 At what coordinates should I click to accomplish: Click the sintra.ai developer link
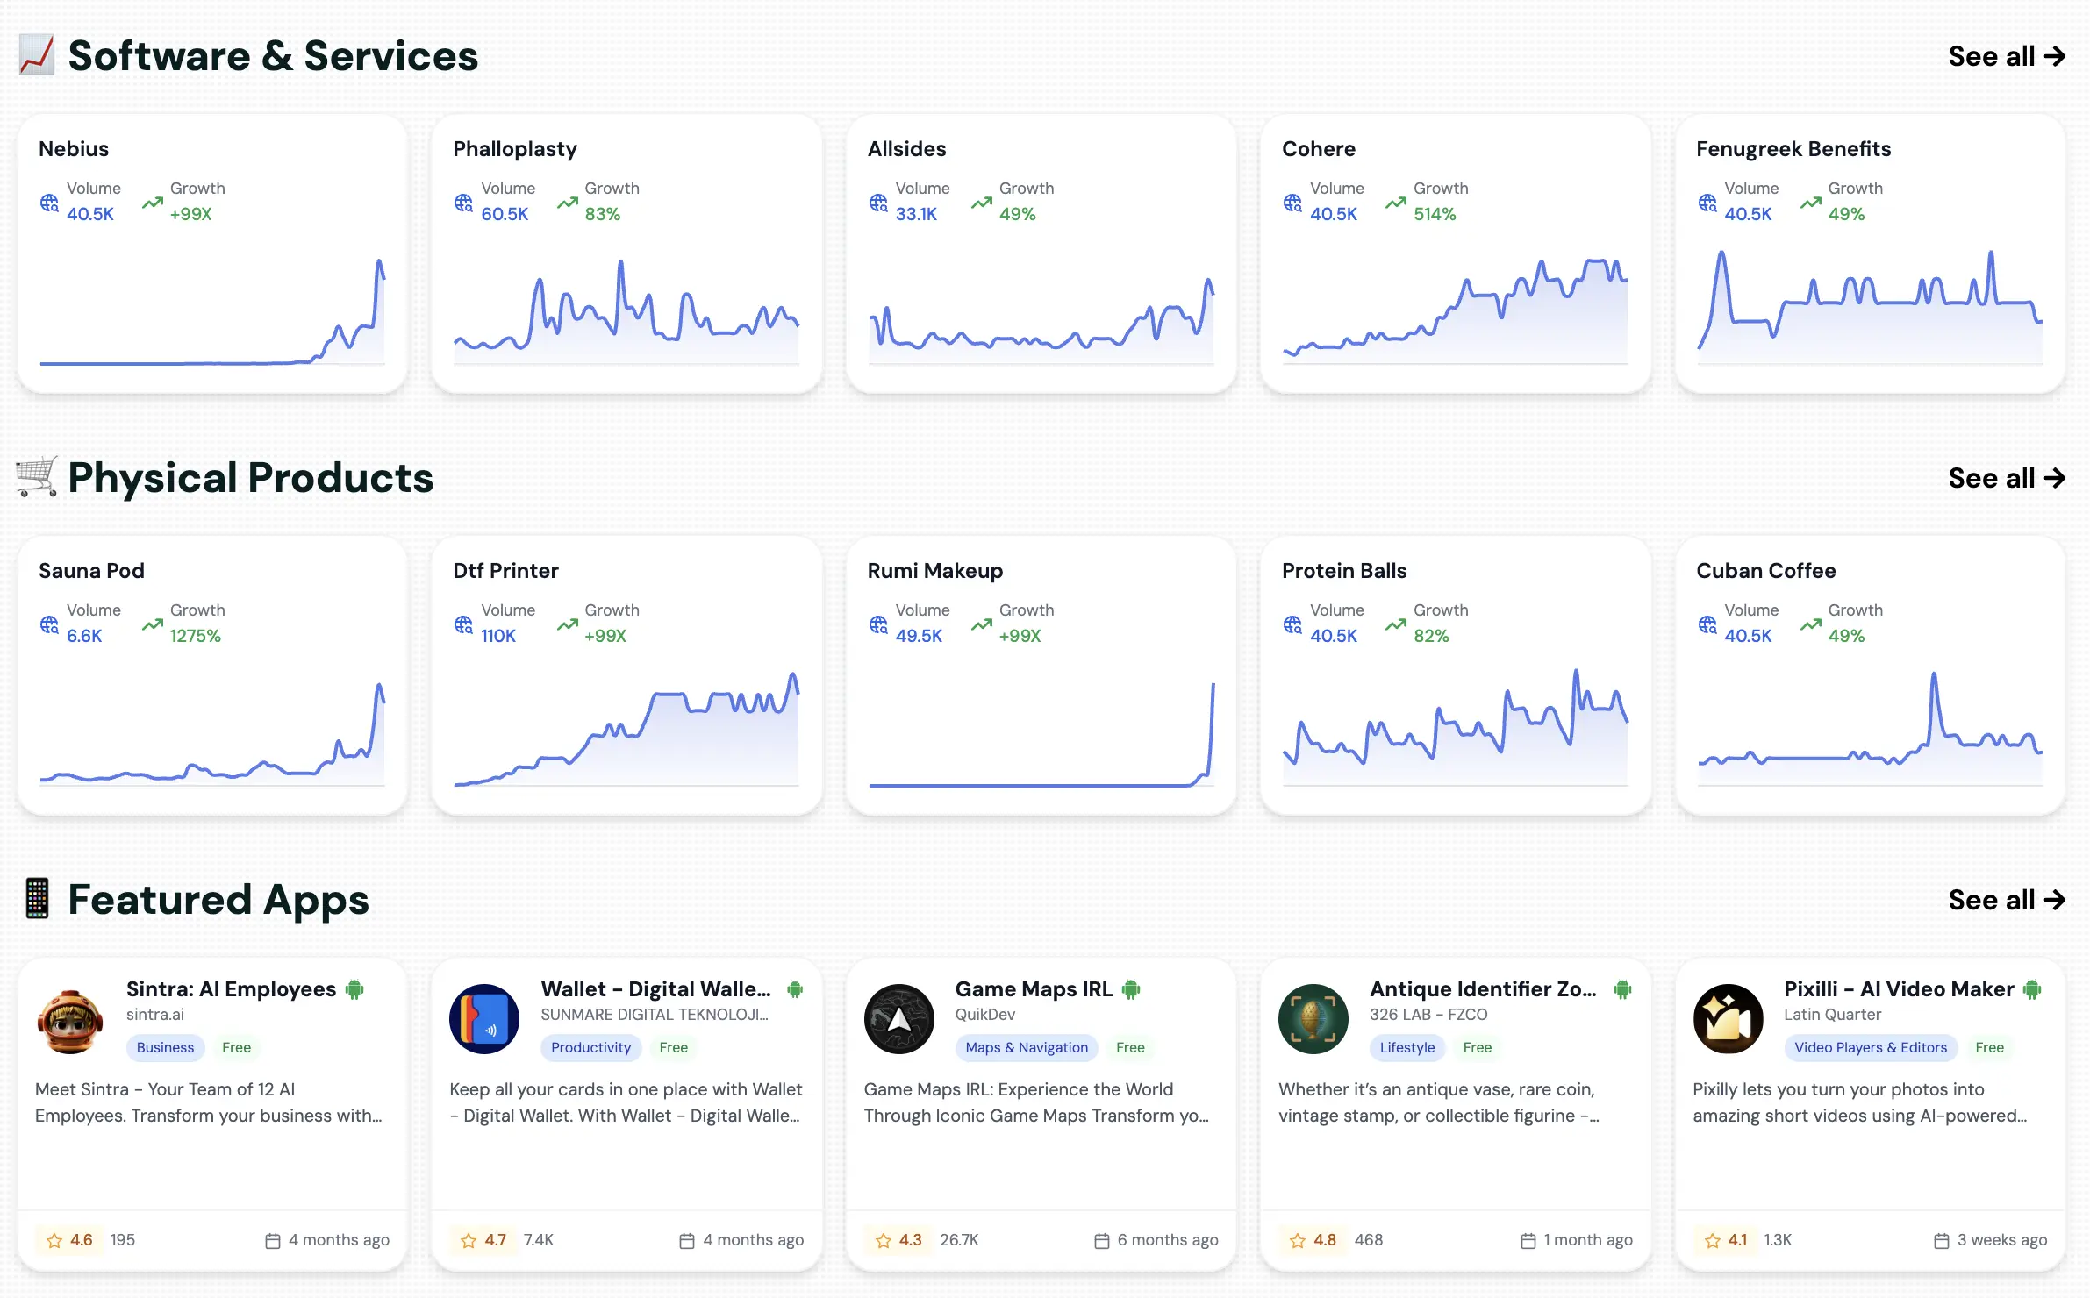coord(157,1015)
